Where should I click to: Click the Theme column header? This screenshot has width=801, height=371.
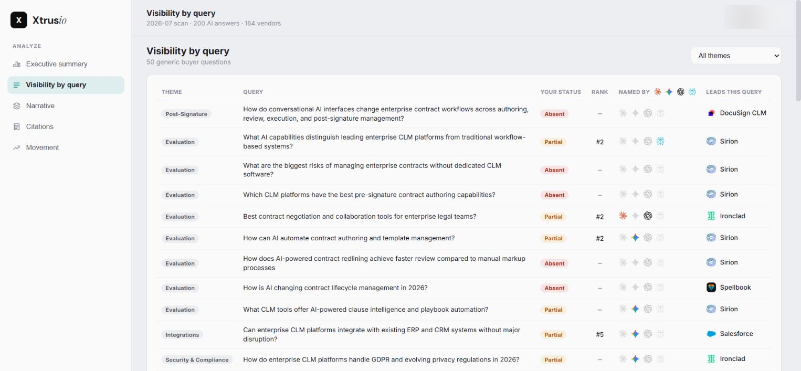pyautogui.click(x=172, y=92)
